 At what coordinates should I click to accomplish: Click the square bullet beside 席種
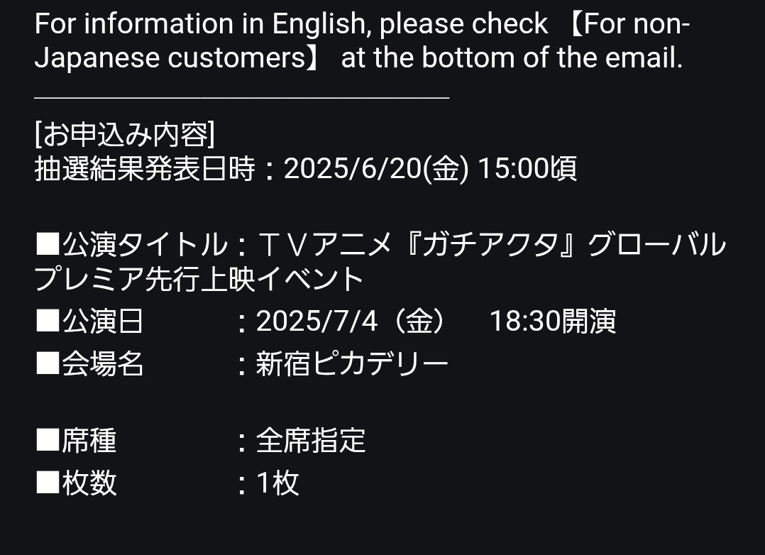click(48, 440)
